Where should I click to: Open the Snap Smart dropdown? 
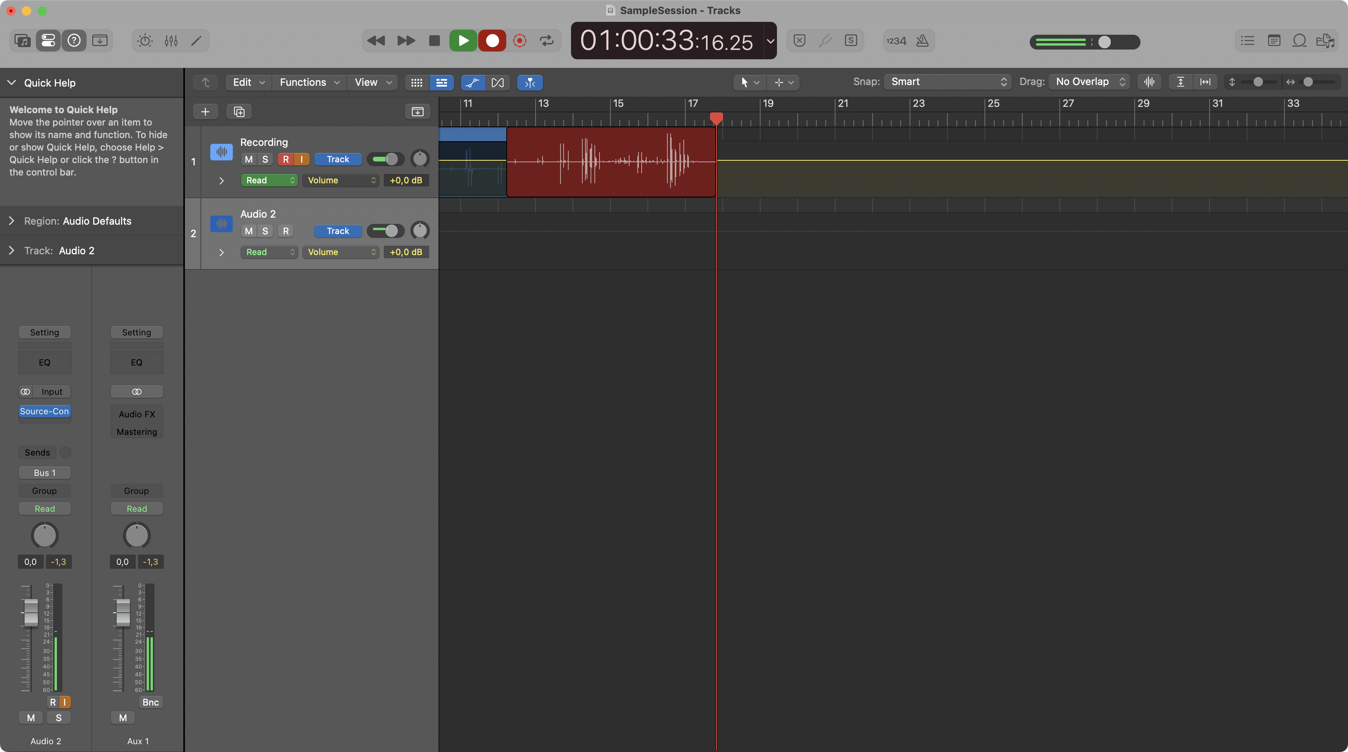[948, 82]
